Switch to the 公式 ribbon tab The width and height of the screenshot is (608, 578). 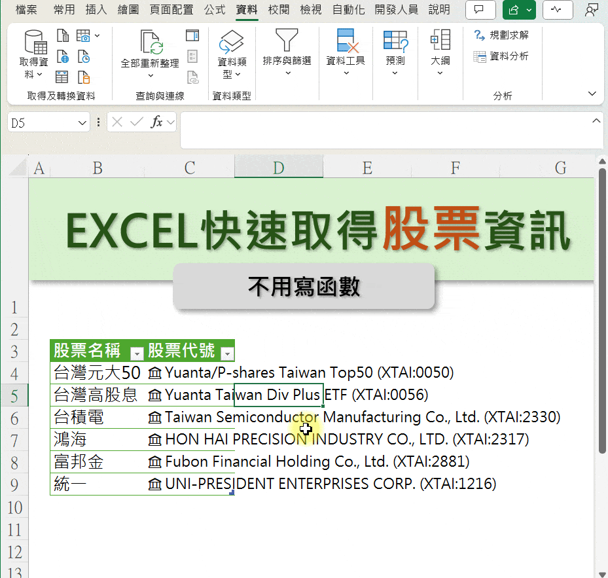[213, 10]
